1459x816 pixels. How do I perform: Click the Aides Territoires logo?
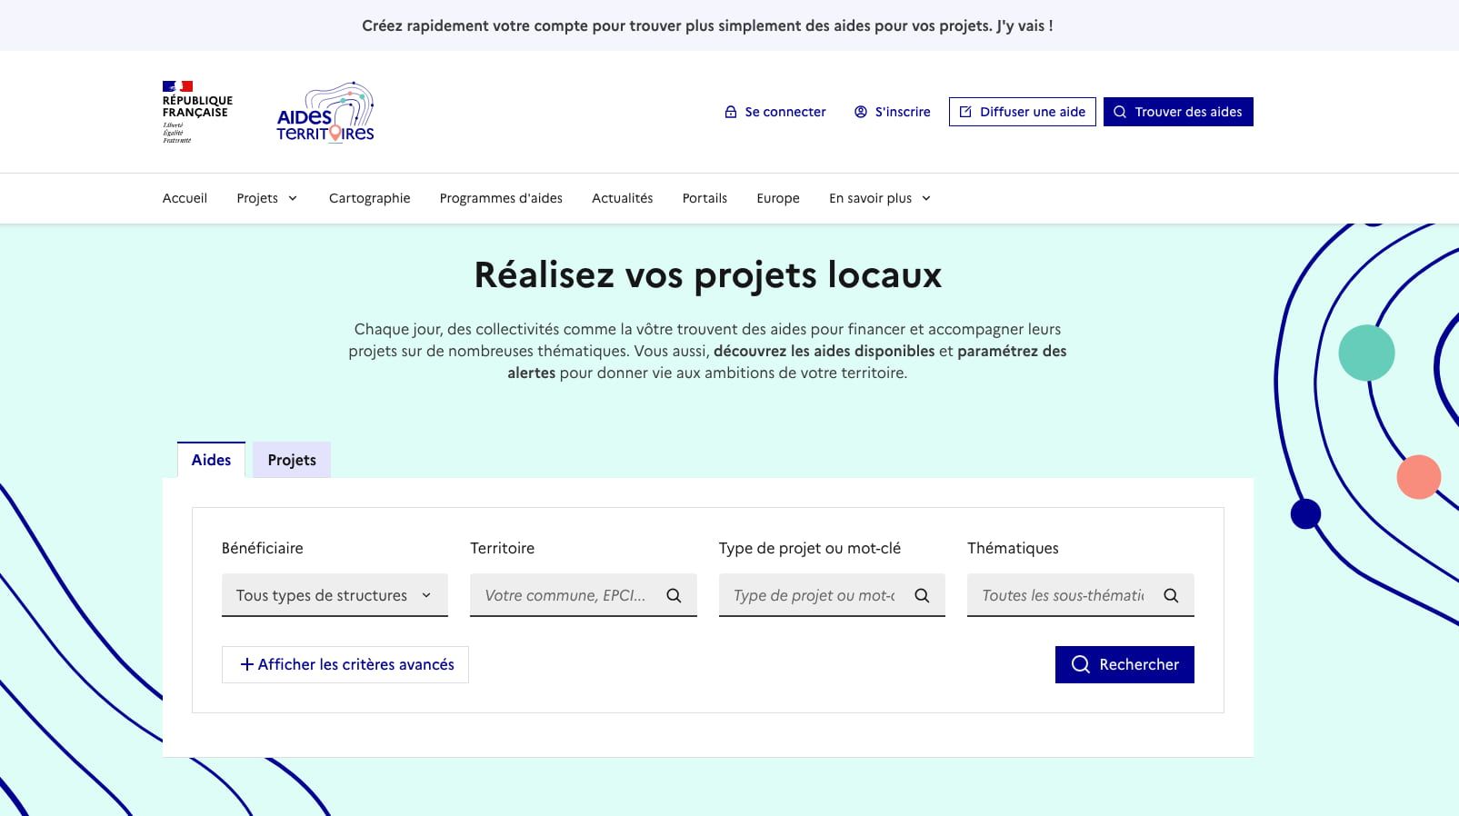pyautogui.click(x=325, y=112)
